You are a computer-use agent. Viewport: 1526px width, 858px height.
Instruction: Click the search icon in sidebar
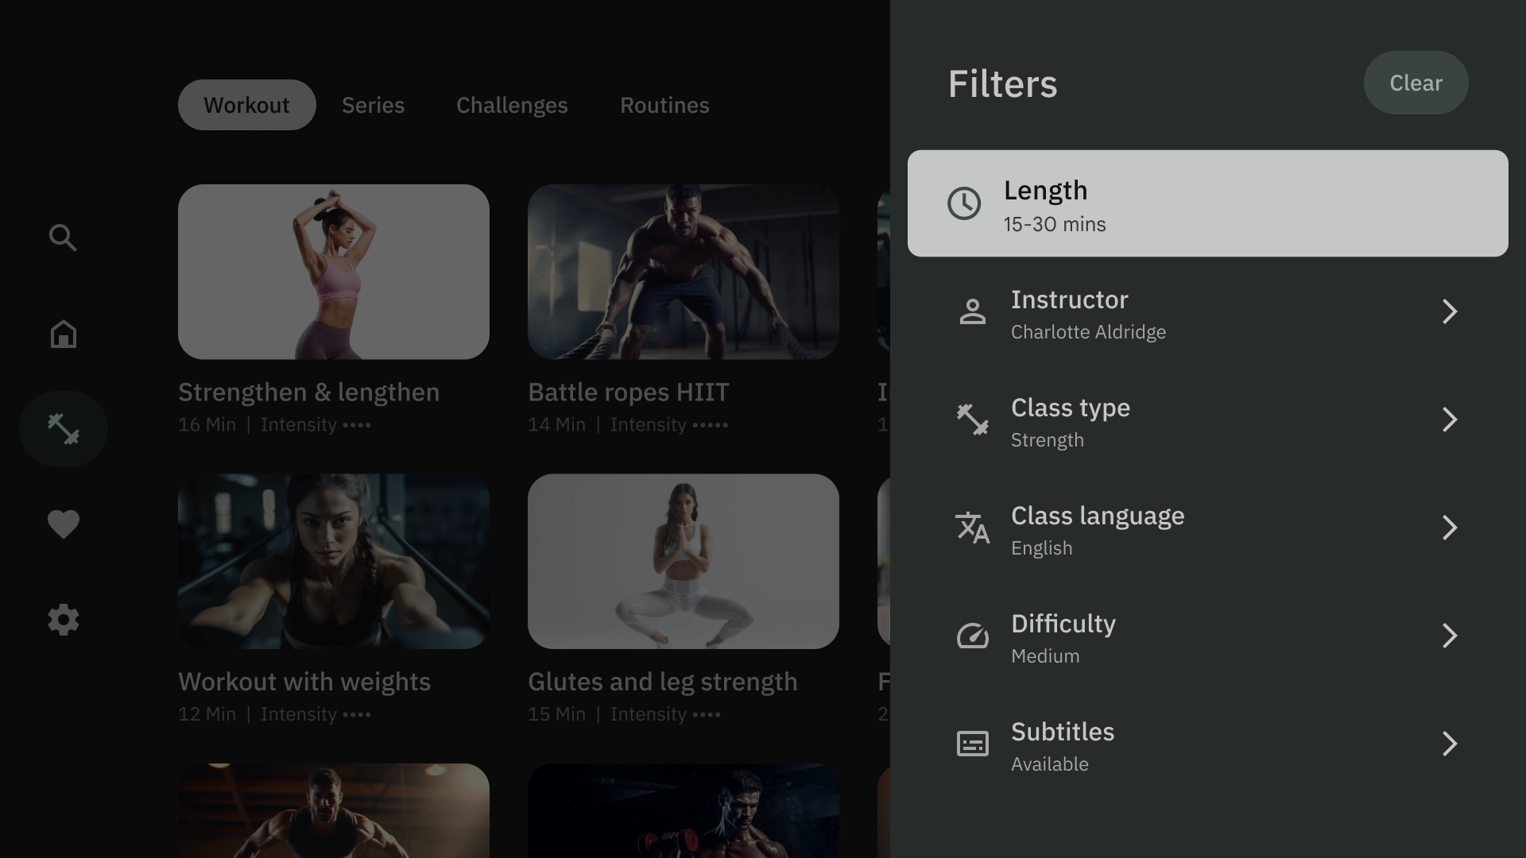(x=63, y=238)
